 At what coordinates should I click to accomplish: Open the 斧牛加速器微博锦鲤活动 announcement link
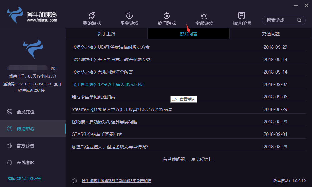(x=117, y=181)
